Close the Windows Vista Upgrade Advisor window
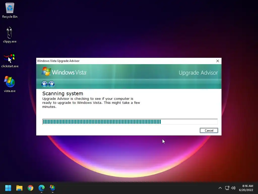Viewport: 258px width, 194px height. (x=217, y=61)
